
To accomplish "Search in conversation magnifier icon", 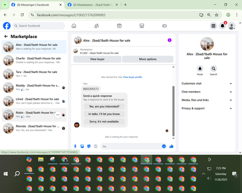I will point(213,69).
